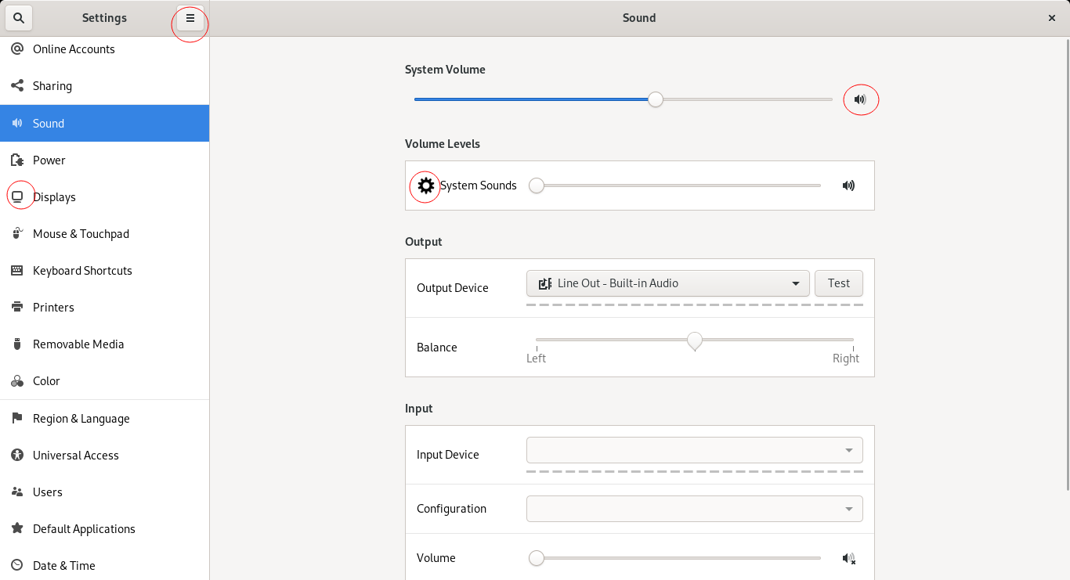This screenshot has height=580, width=1070.
Task: Switch to Displays settings
Action: point(105,197)
